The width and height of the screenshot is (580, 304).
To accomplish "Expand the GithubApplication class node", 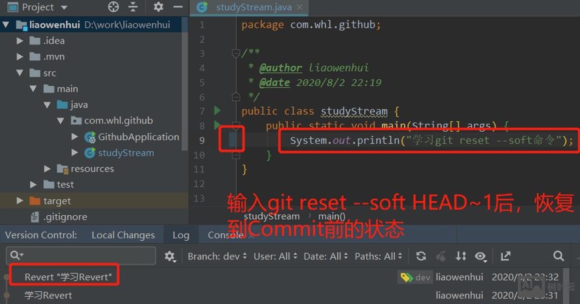I will click(x=74, y=137).
